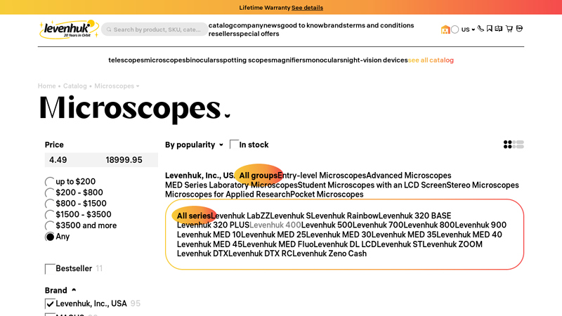Go to spotting scopes category

point(245,60)
